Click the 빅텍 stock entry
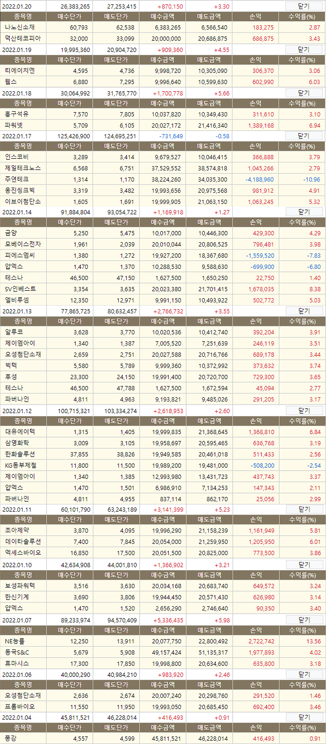 11,365
